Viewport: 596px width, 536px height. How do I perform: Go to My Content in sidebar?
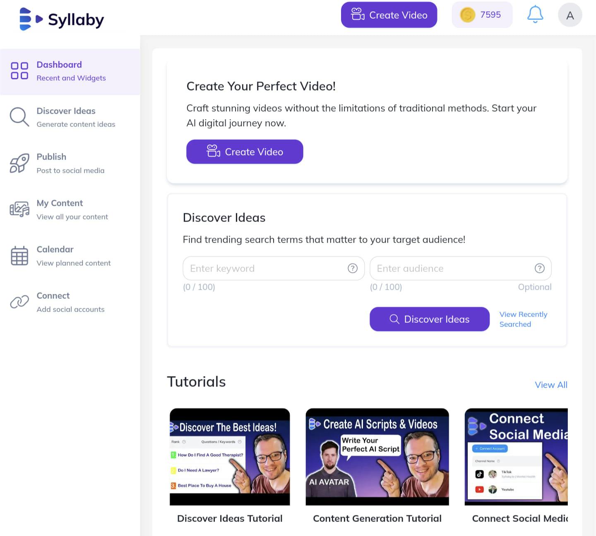[70, 210]
